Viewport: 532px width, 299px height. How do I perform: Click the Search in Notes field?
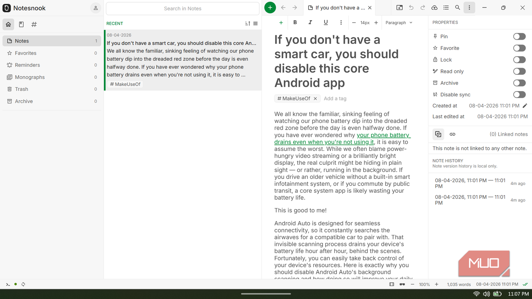183,9
